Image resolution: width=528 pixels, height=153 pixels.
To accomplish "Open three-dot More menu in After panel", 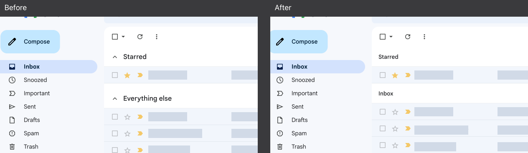I will click(424, 37).
